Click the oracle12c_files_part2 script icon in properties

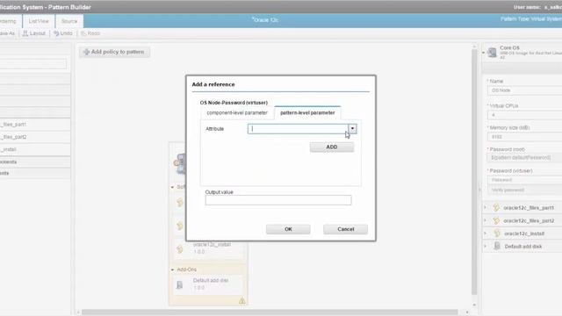click(x=496, y=220)
